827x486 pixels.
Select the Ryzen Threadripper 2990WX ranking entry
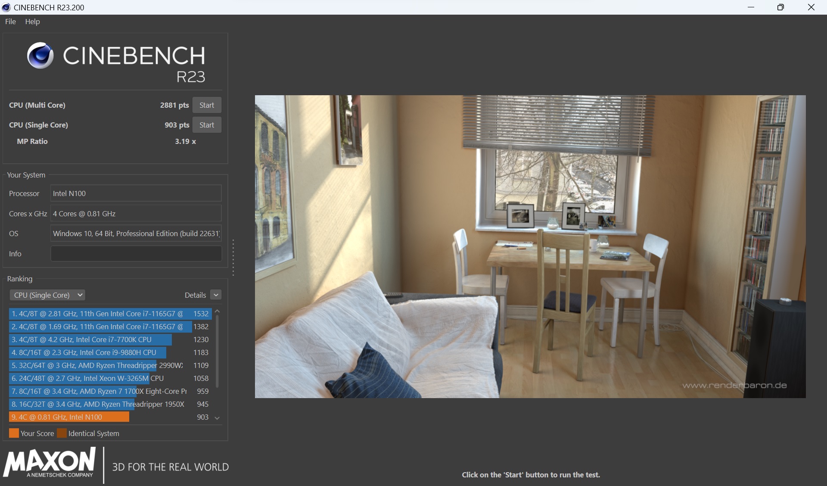97,365
